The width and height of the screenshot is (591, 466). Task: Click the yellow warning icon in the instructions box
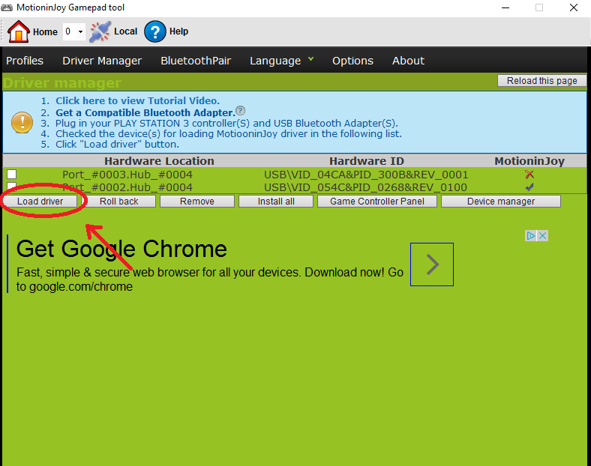pos(22,122)
